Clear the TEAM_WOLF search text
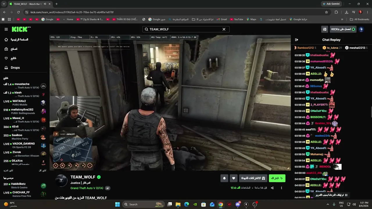The image size is (372, 209). point(224,29)
